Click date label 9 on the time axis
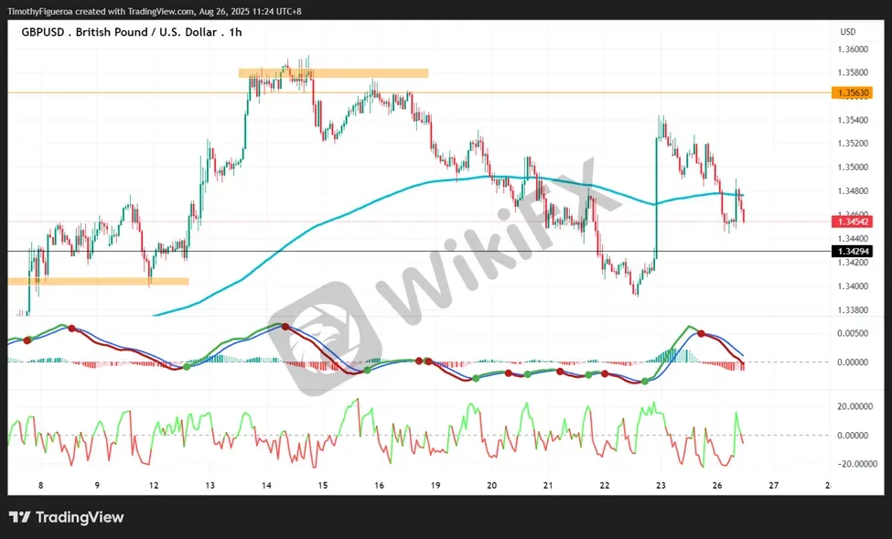Image resolution: width=892 pixels, height=539 pixels. tap(97, 486)
